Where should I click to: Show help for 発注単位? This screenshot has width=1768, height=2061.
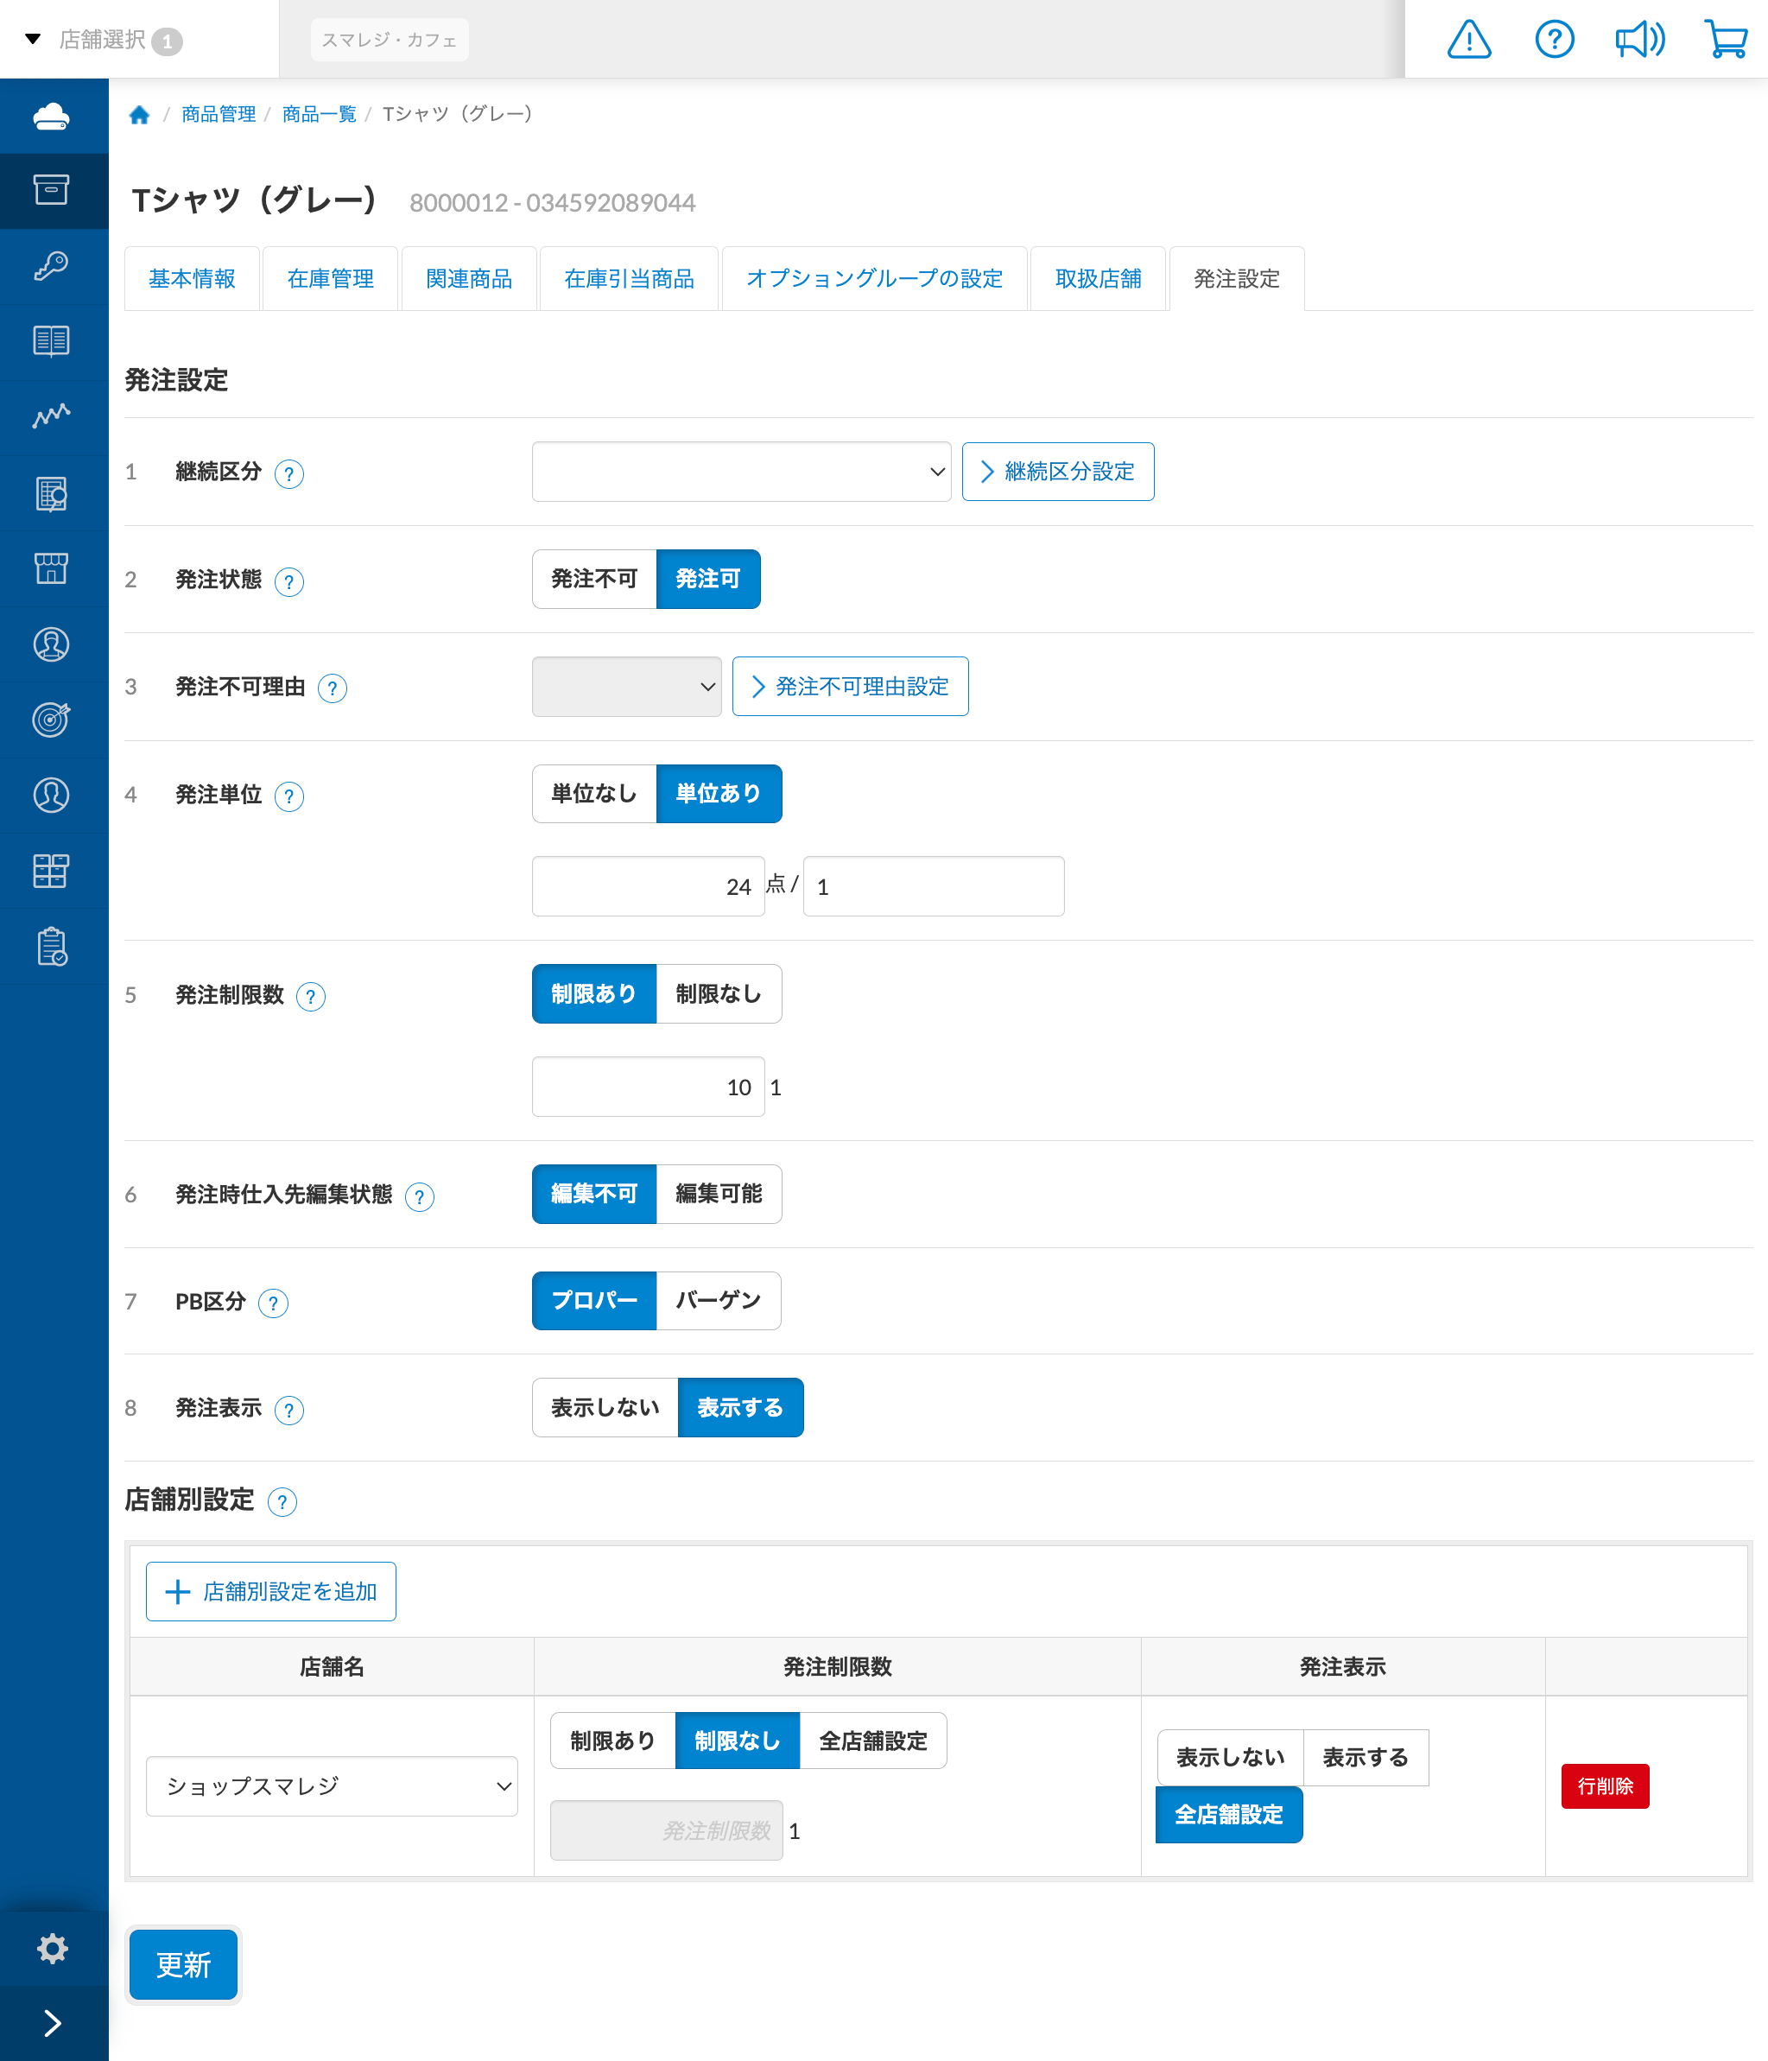tap(289, 796)
